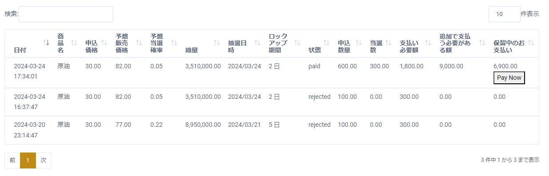This screenshot has width=549, height=176.
Task: Sort by 保留中のお支払い column arrows
Action: (x=531, y=43)
